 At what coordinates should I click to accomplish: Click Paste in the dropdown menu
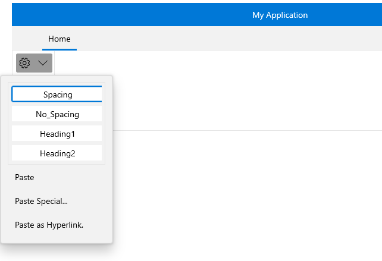click(x=25, y=177)
